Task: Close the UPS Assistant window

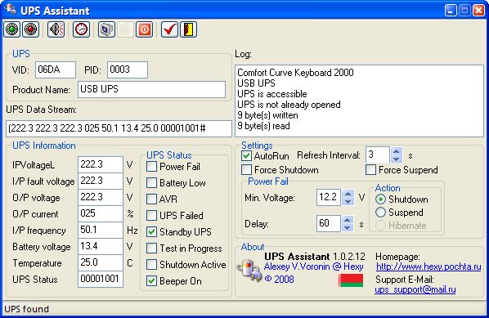Action: pos(478,11)
